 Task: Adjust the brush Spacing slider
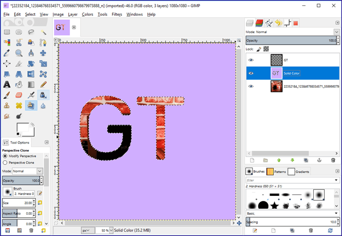click(291, 222)
